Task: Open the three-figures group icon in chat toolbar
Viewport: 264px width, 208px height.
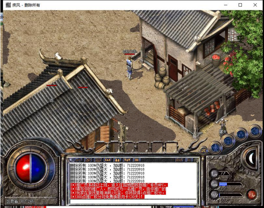Action: tap(107, 160)
